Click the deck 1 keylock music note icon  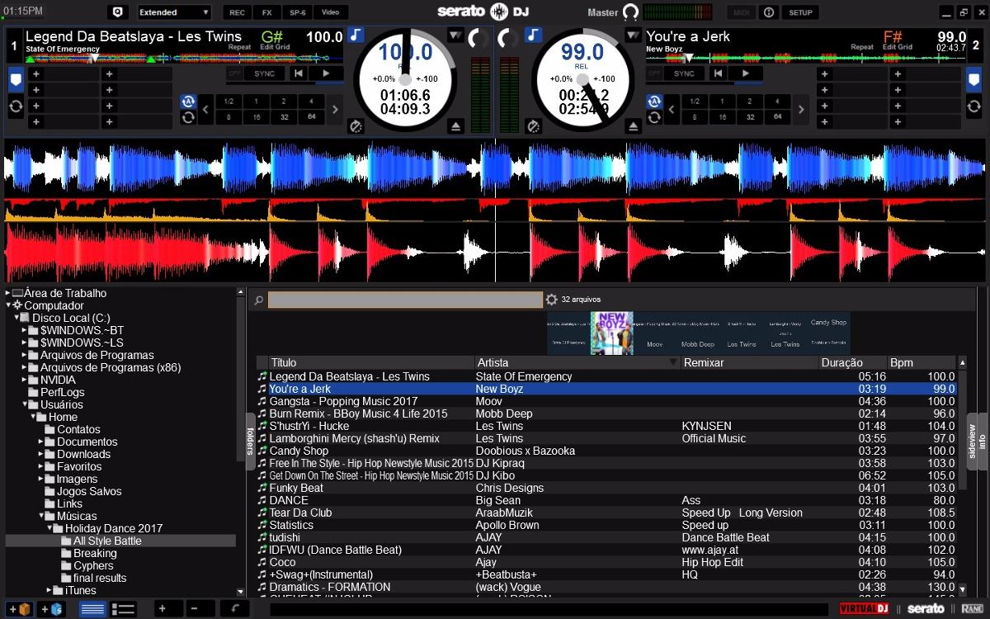pos(356,35)
